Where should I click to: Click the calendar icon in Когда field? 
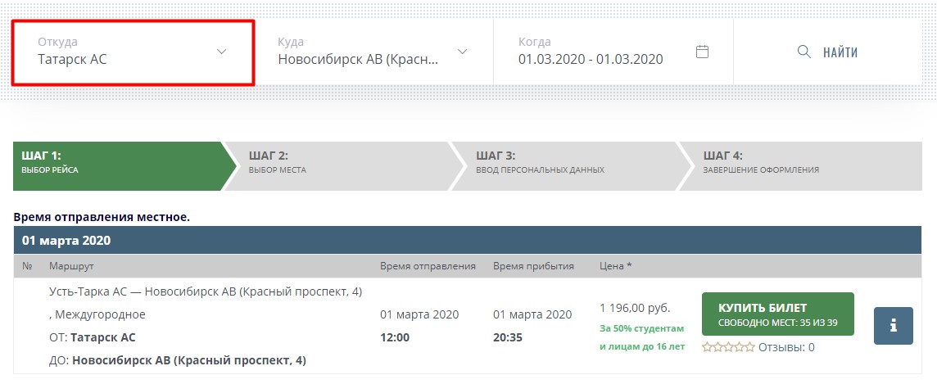point(702,52)
